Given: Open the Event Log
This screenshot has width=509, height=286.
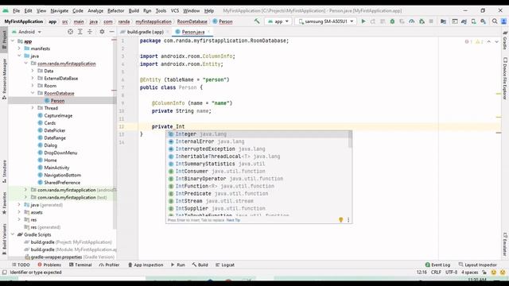Looking at the screenshot, I should tap(437, 265).
